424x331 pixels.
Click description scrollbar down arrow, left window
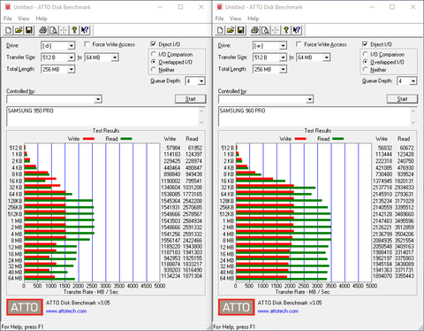pos(201,122)
